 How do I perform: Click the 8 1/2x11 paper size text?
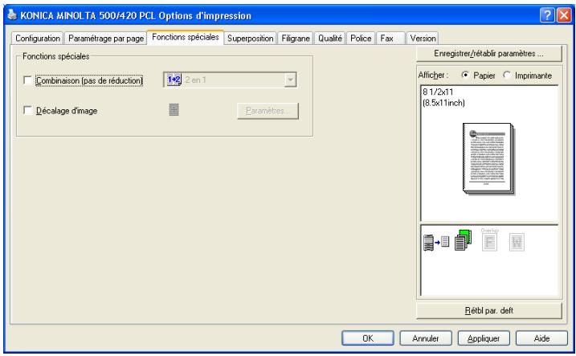pos(438,92)
